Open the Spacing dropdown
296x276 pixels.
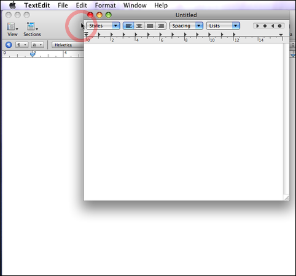(x=186, y=26)
